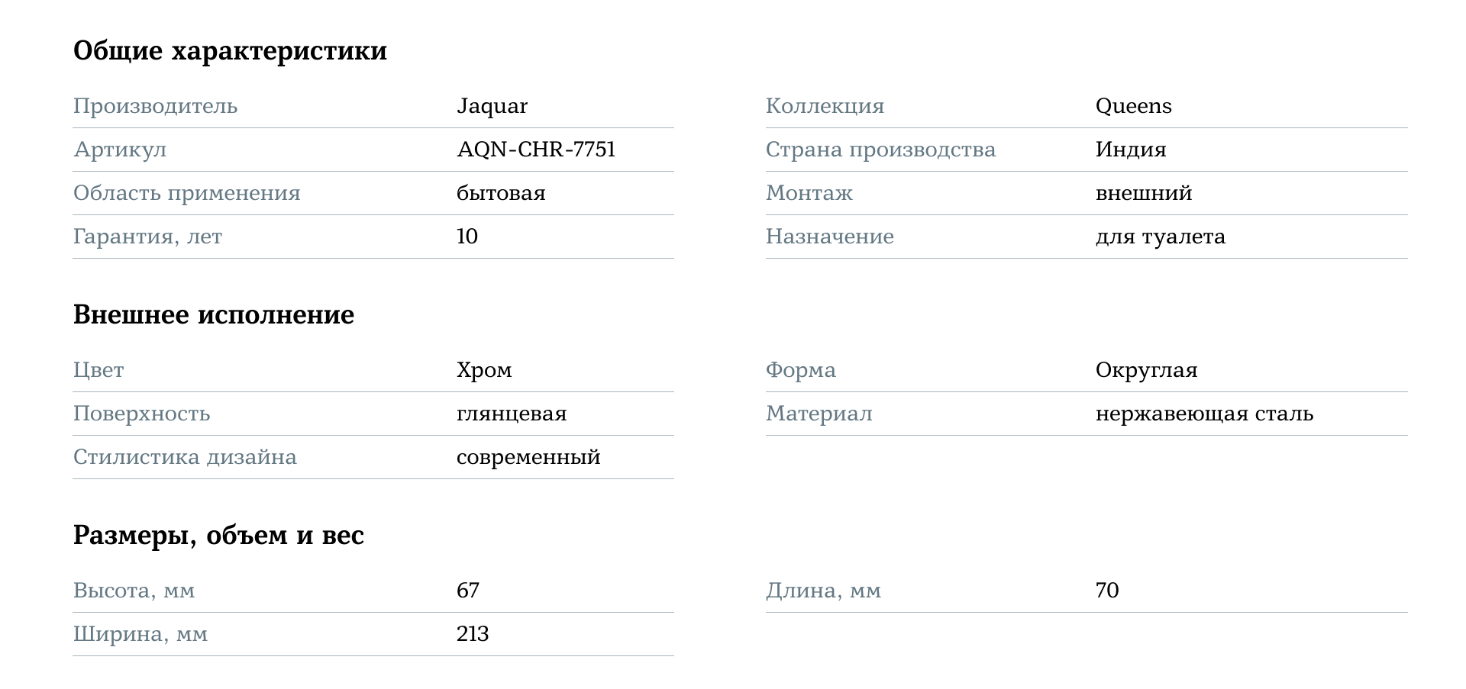Viewport: 1466px width, 689px height.
Task: Click the warranty value 10
Action: point(467,237)
